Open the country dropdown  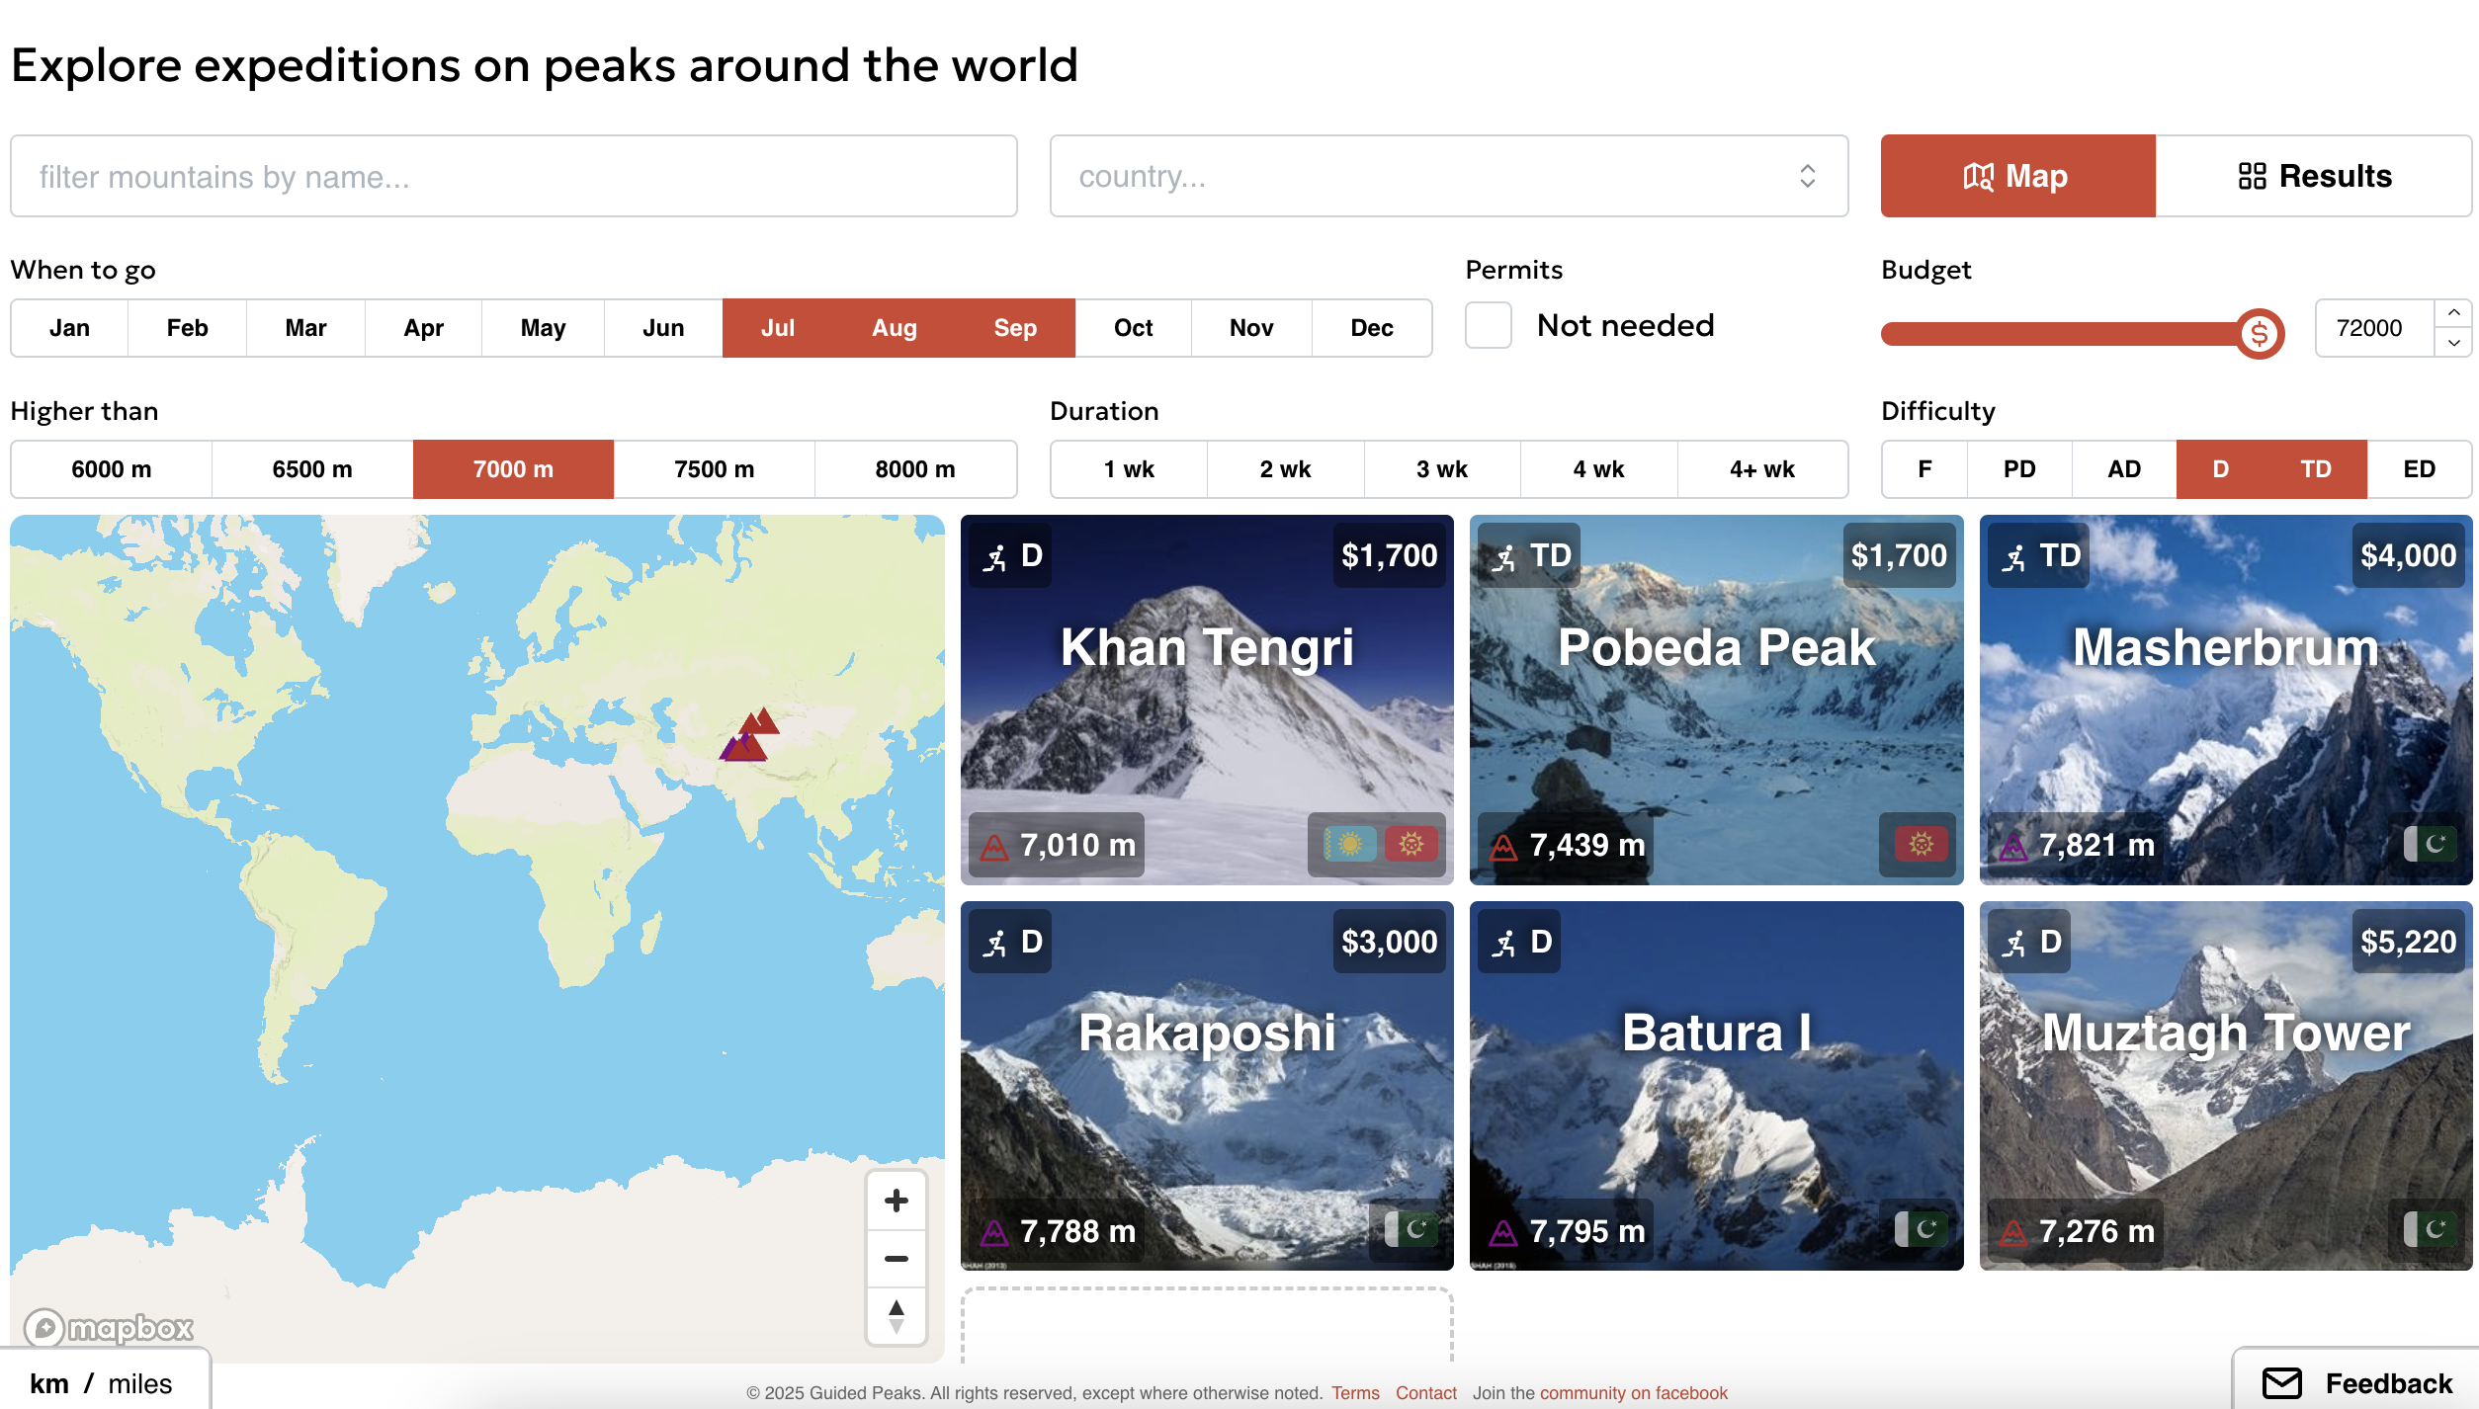pos(1448,176)
